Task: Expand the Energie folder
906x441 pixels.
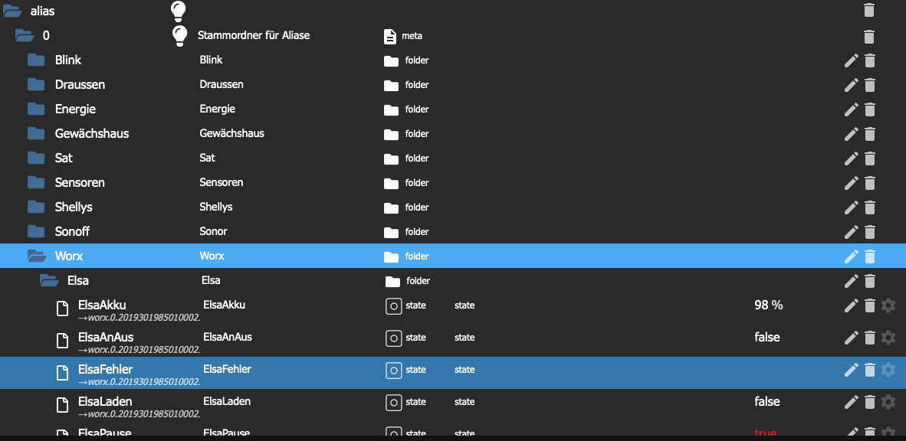Action: coord(36,109)
